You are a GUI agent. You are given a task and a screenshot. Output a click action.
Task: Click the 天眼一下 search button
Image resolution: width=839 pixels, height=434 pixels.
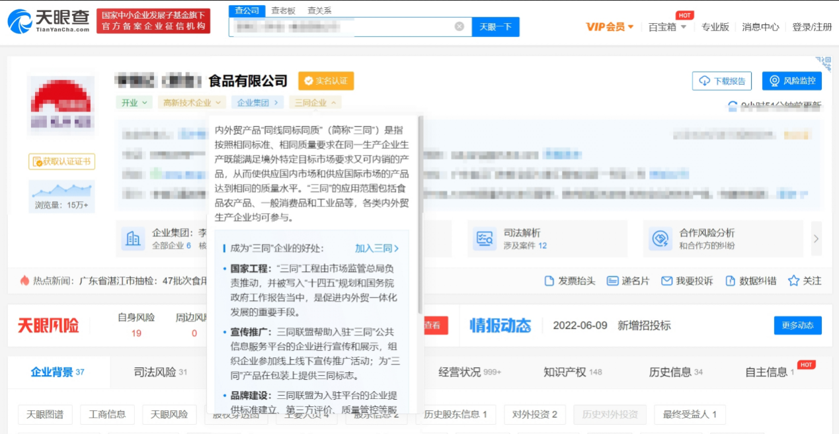(x=495, y=27)
